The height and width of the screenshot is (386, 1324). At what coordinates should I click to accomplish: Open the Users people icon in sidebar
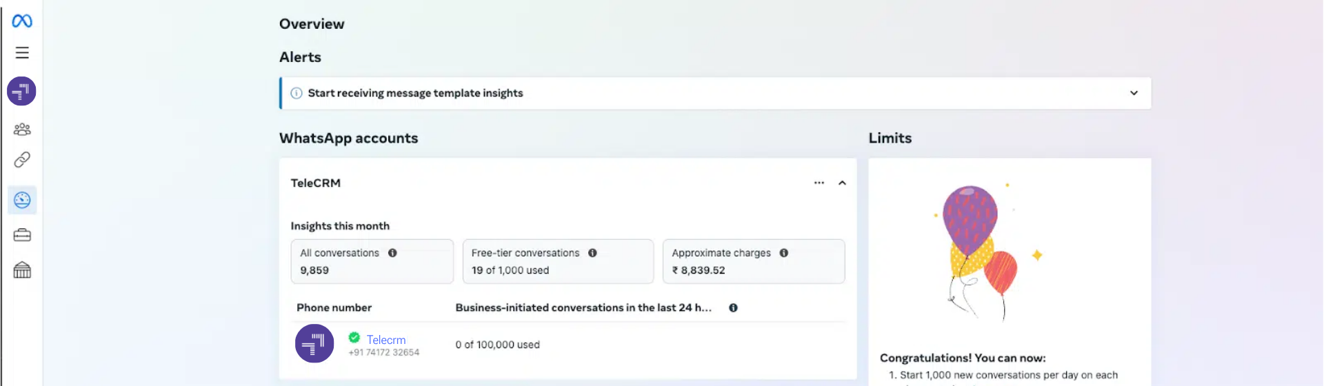(22, 129)
